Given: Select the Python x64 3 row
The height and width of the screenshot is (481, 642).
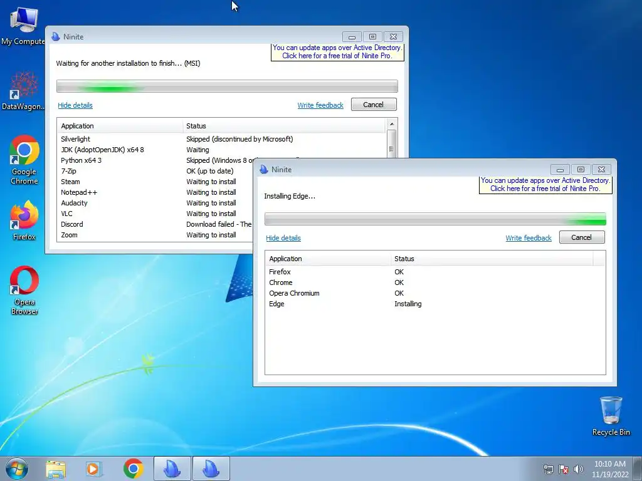Looking at the screenshot, I should click(155, 160).
